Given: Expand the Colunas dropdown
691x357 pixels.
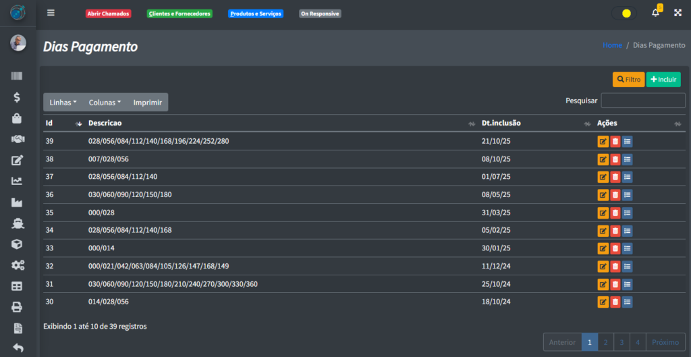Looking at the screenshot, I should coord(105,103).
